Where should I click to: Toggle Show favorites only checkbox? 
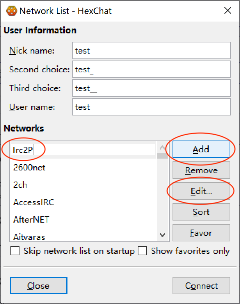point(142,251)
